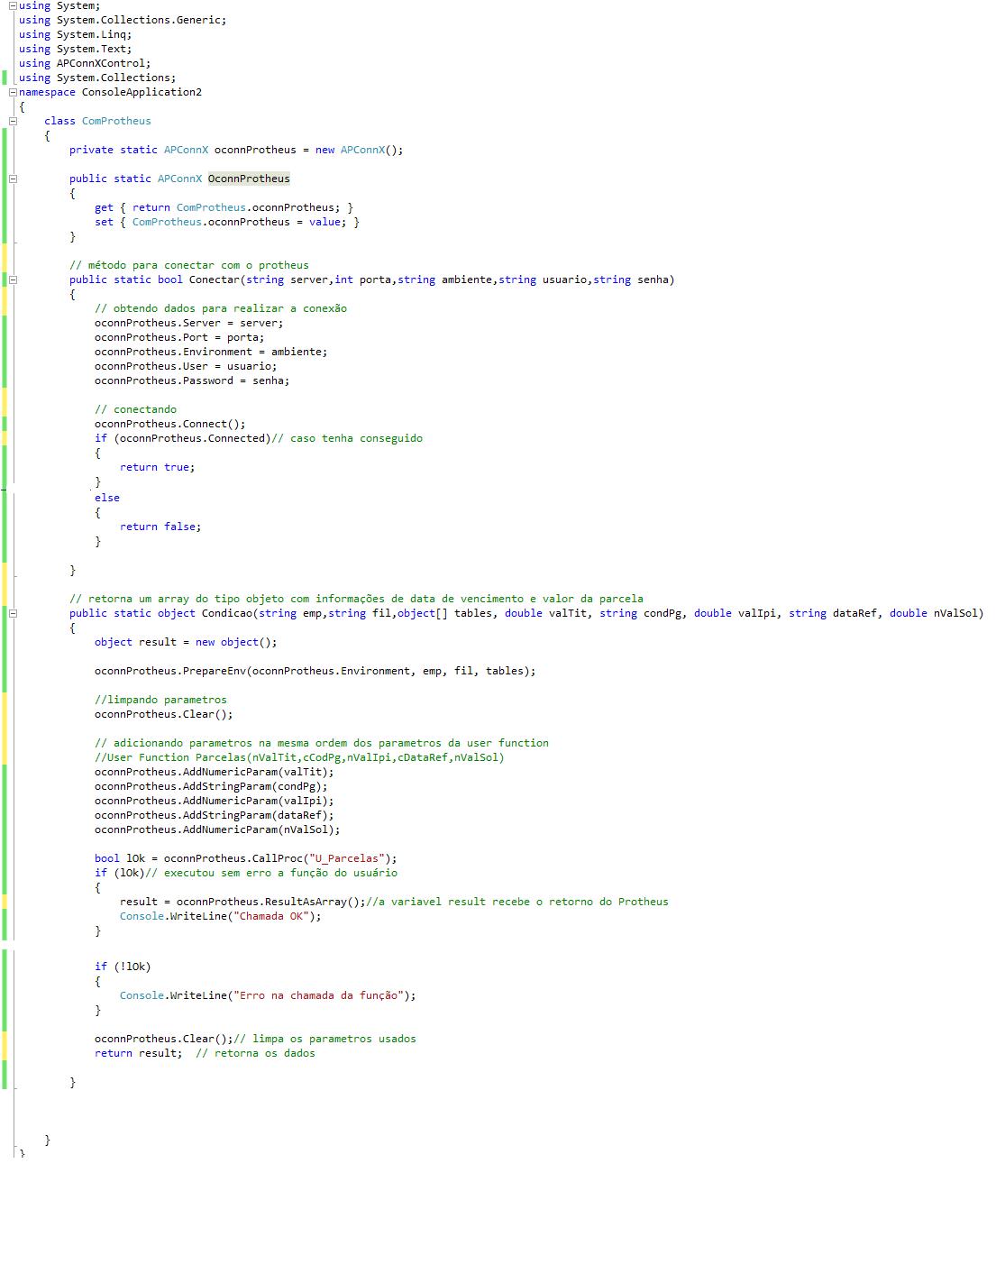Collapse the ComProtheus class outline
Image resolution: width=996 pixels, height=1283 pixels.
13,121
